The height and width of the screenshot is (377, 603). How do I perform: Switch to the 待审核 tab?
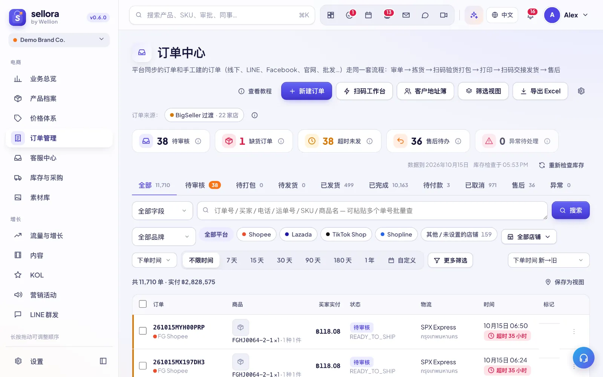pyautogui.click(x=203, y=185)
